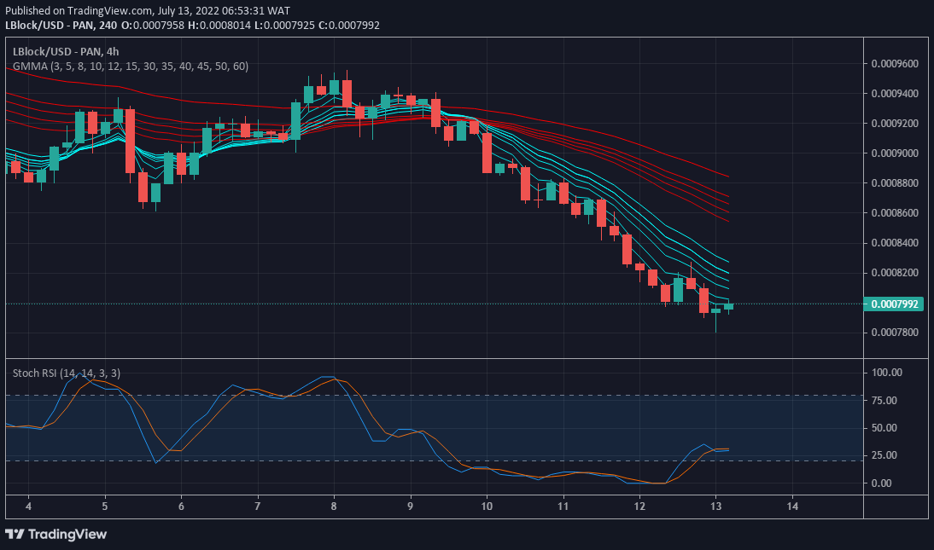Click the tall red candle after date 5
Image resolution: width=934 pixels, height=550 pixels.
[x=130, y=141]
